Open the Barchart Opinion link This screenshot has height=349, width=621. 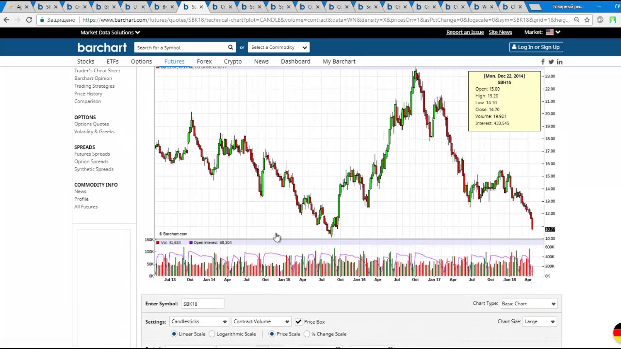click(93, 79)
